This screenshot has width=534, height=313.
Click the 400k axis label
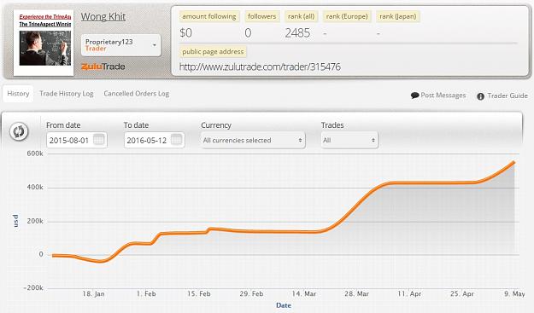[35, 188]
